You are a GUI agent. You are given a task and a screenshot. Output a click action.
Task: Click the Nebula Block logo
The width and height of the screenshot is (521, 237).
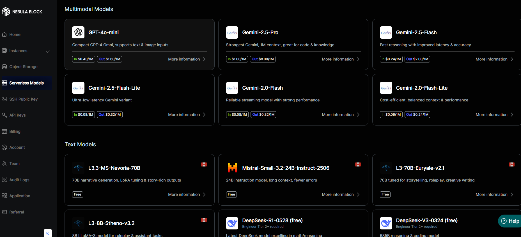pos(22,11)
